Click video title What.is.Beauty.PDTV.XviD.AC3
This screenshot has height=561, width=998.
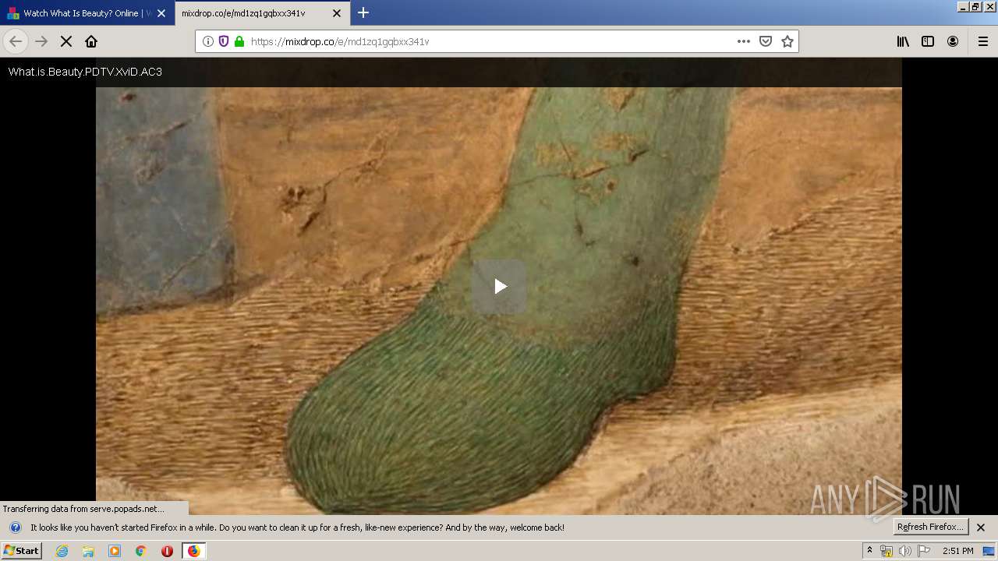pyautogui.click(x=85, y=72)
